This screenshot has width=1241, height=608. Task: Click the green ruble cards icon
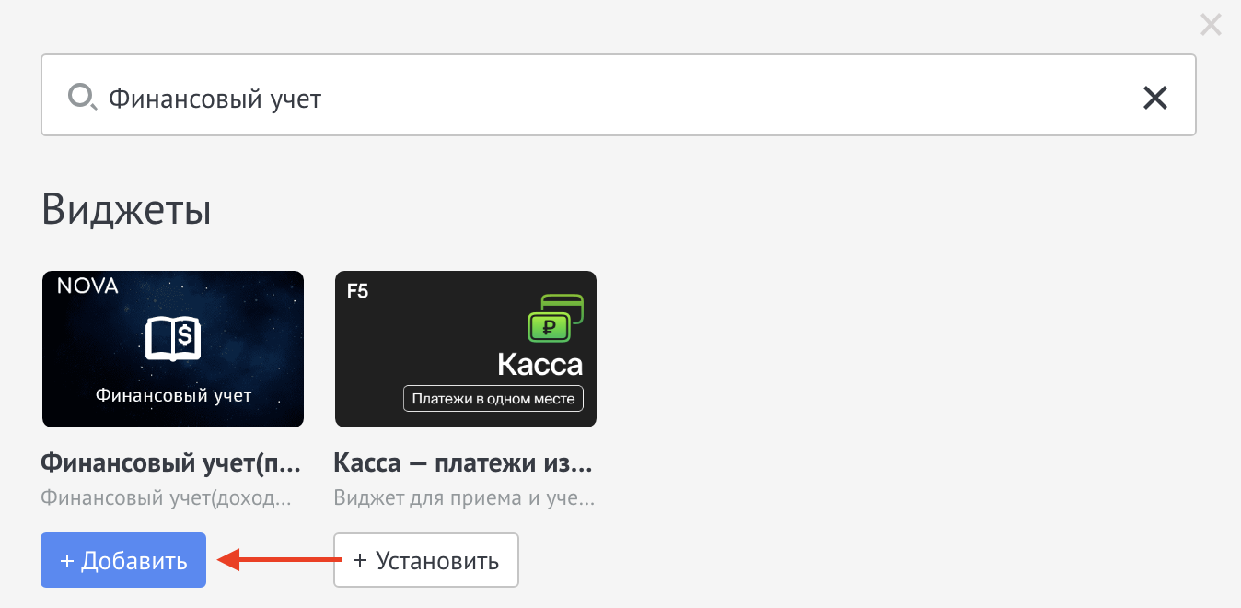[x=555, y=319]
